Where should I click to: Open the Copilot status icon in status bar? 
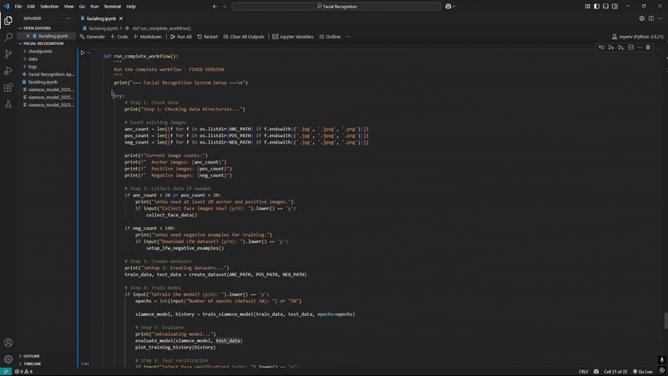click(596, 371)
